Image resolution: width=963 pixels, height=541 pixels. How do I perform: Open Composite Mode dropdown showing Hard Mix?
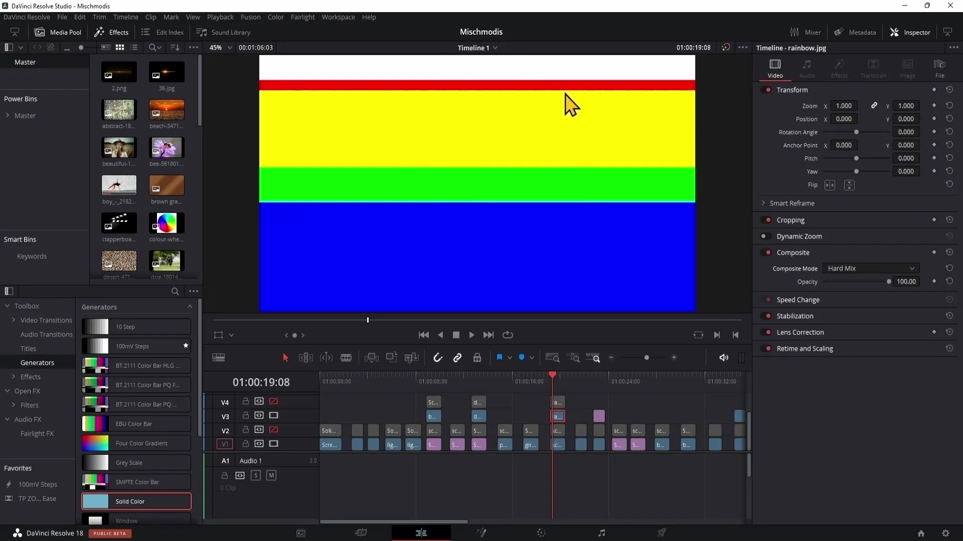click(871, 268)
